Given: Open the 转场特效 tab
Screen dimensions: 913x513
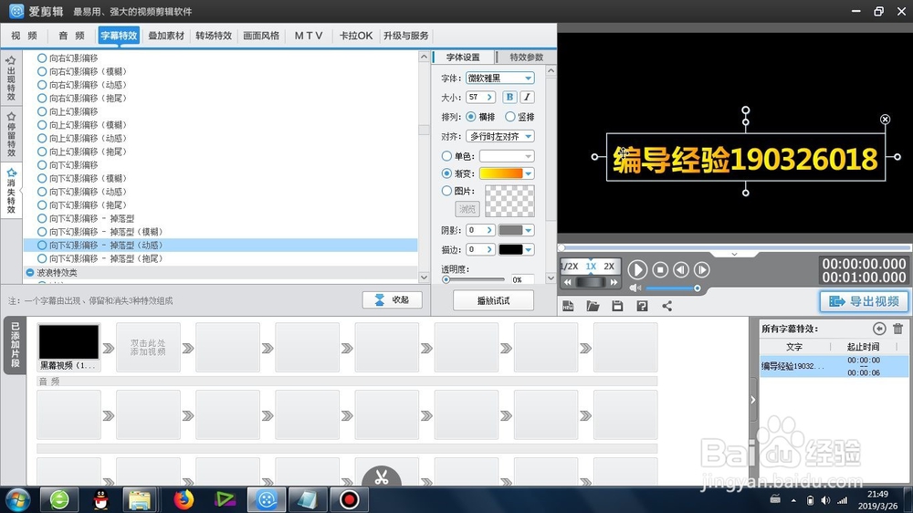Looking at the screenshot, I should tap(214, 36).
